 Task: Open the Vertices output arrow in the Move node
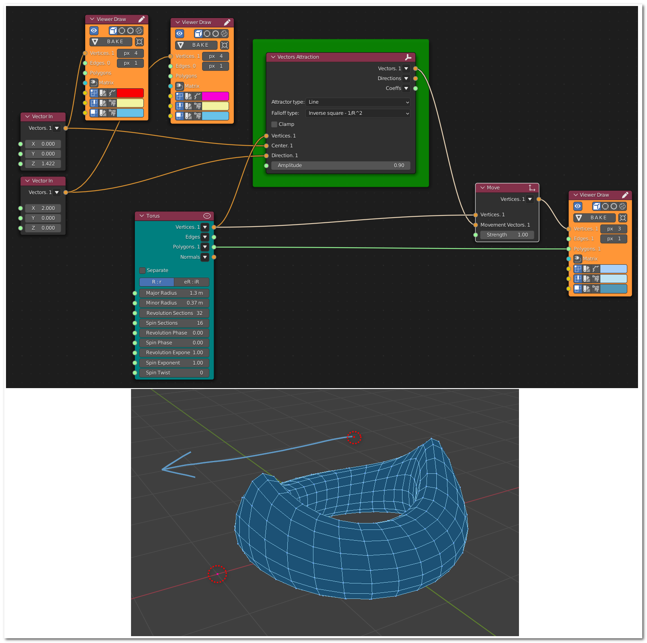coord(530,199)
